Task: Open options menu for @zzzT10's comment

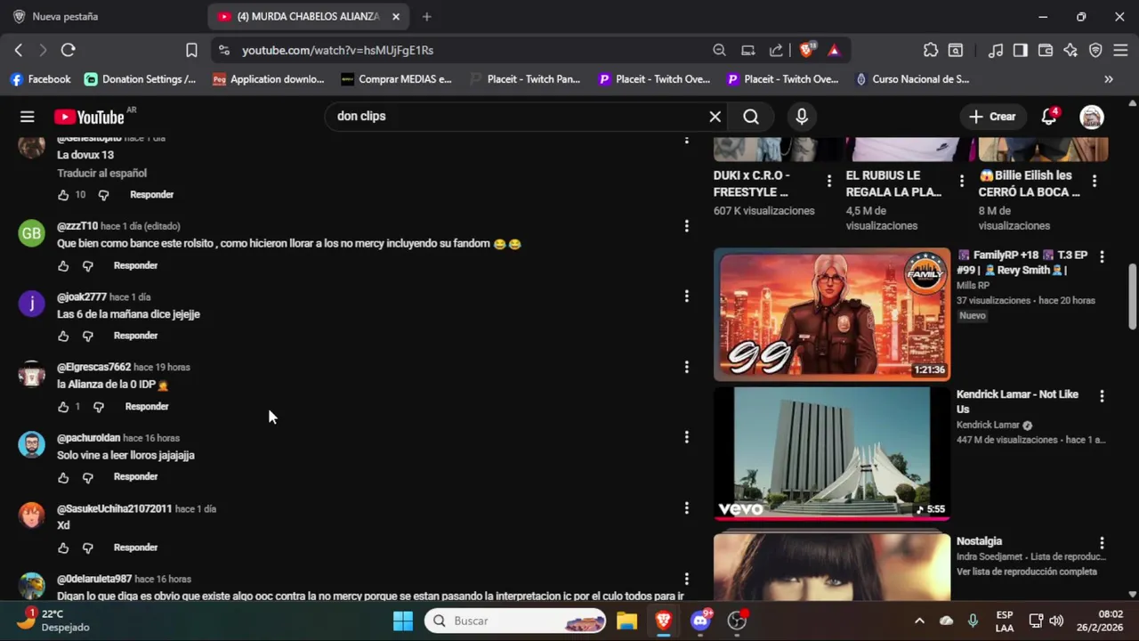Action: click(x=686, y=226)
